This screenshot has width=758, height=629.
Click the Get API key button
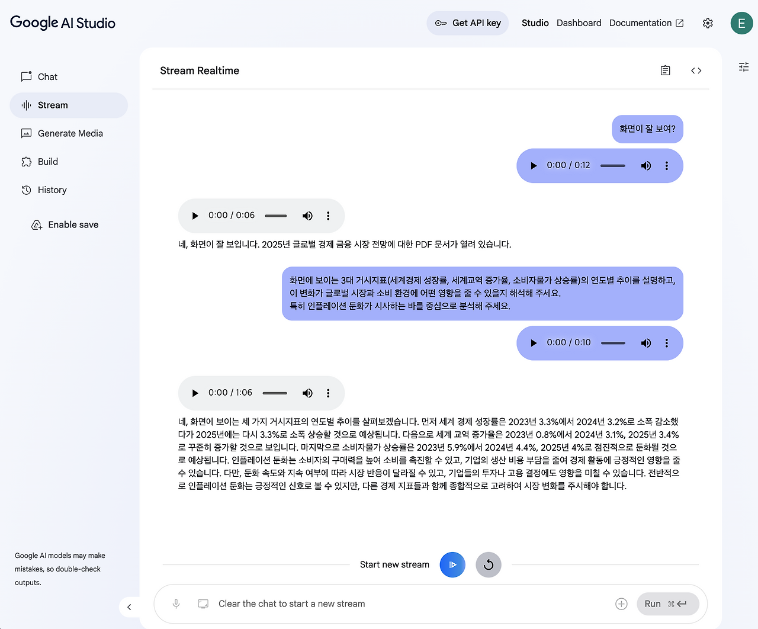coord(467,23)
